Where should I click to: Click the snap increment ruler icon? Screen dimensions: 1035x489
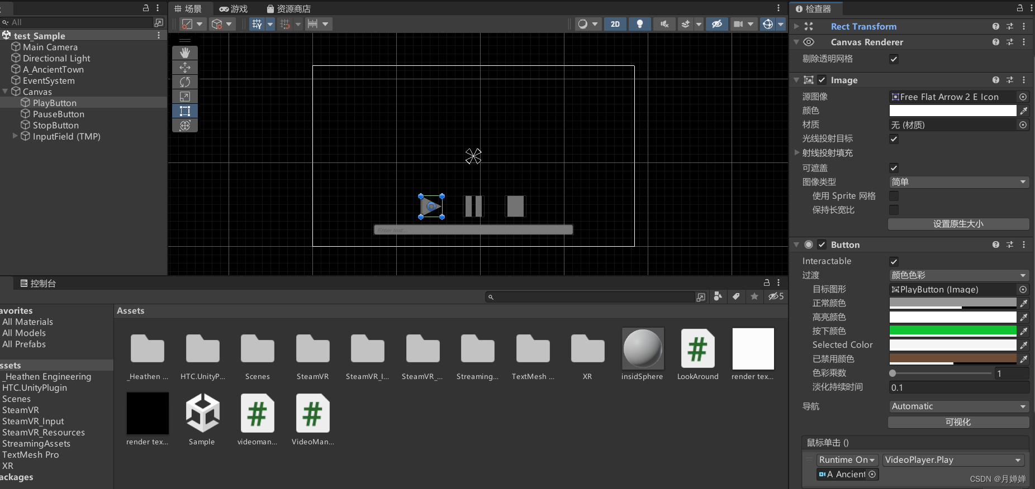(312, 24)
